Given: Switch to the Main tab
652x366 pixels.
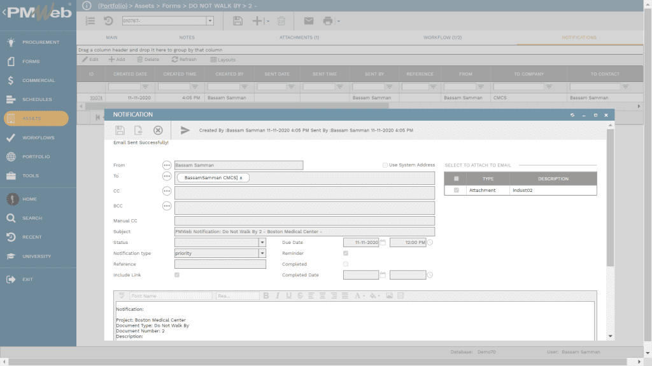Looking at the screenshot, I should tap(111, 37).
